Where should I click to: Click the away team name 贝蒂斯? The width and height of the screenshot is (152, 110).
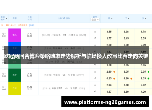pyautogui.click(x=71, y=75)
